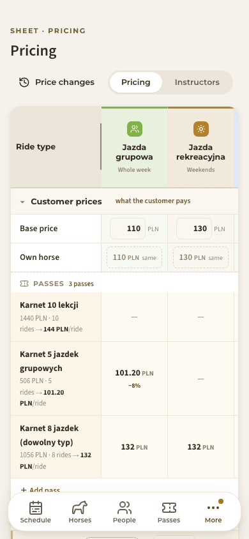Click dash cell for Karnet 5 jazdek rekreacyjna

[x=200, y=378]
